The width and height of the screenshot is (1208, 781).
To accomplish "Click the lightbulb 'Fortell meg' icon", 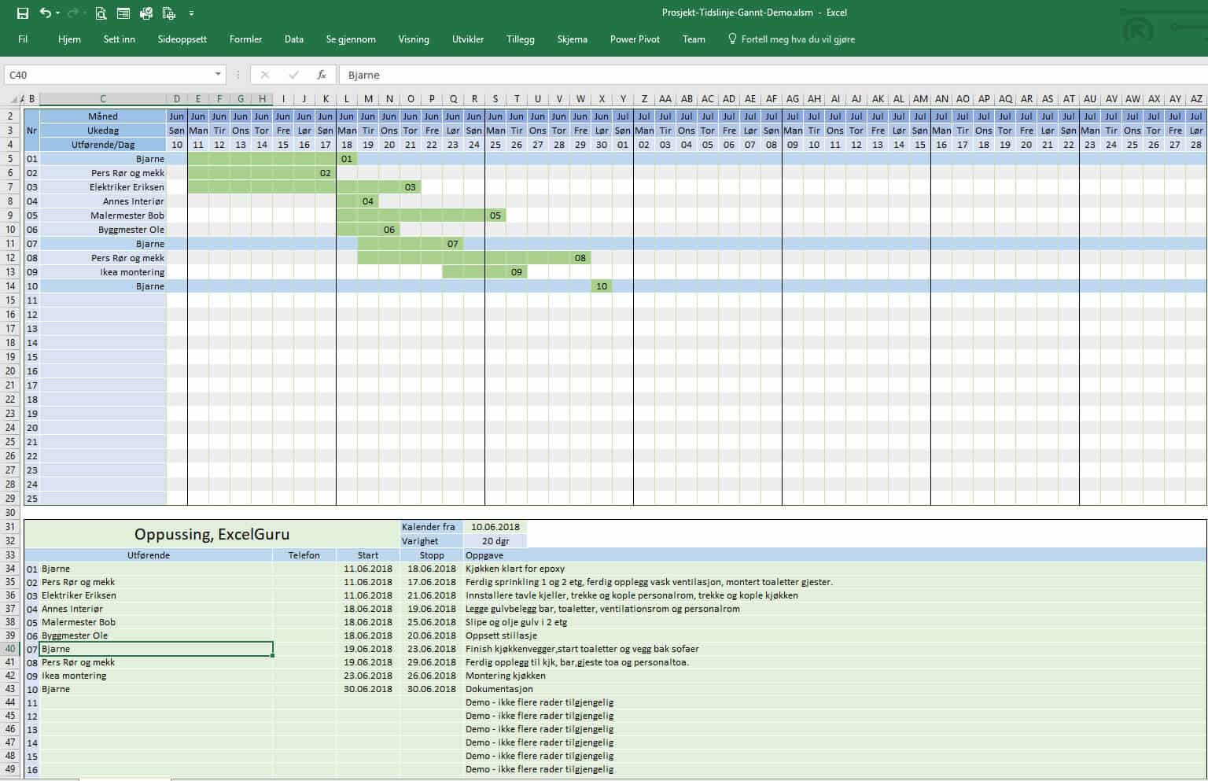I will [x=732, y=39].
